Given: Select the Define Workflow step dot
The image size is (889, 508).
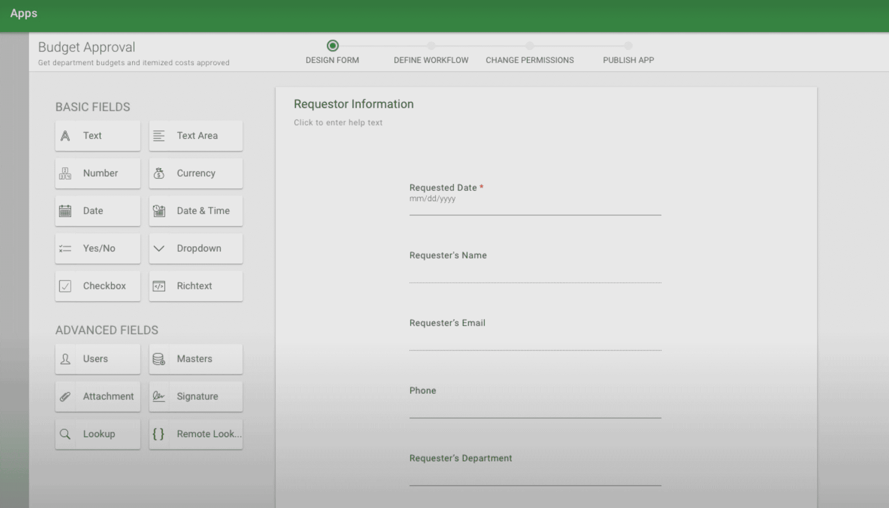Looking at the screenshot, I should click(x=431, y=46).
